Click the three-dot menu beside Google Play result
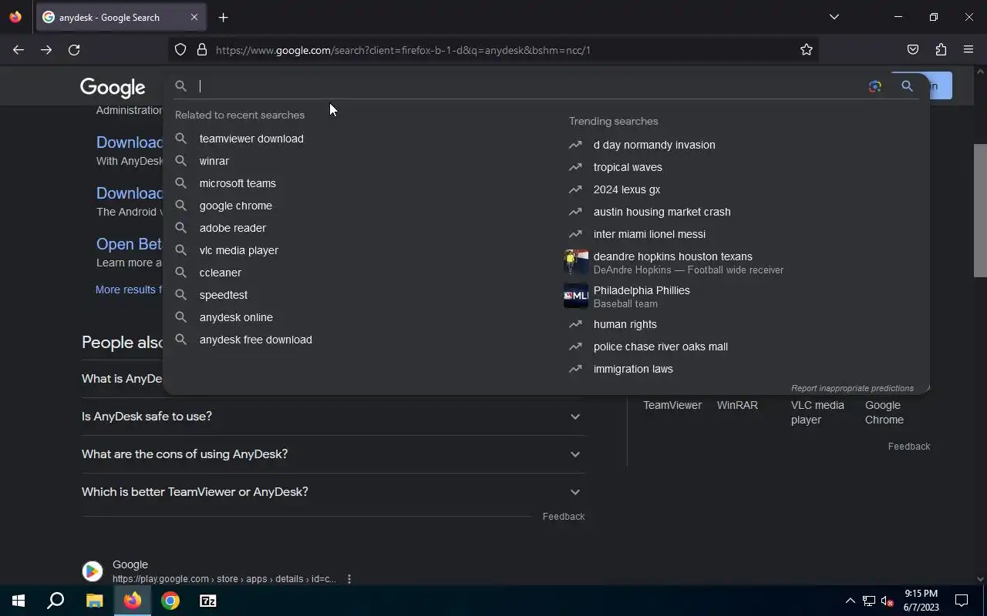Image resolution: width=987 pixels, height=616 pixels. coord(349,579)
